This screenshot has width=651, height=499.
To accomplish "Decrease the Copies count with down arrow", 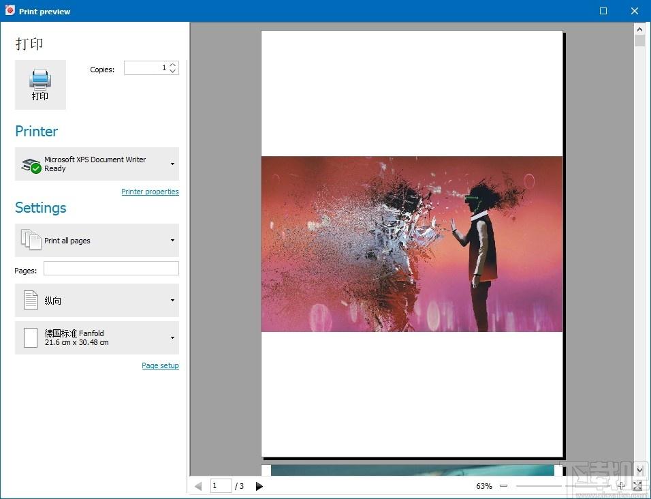I will tap(173, 71).
